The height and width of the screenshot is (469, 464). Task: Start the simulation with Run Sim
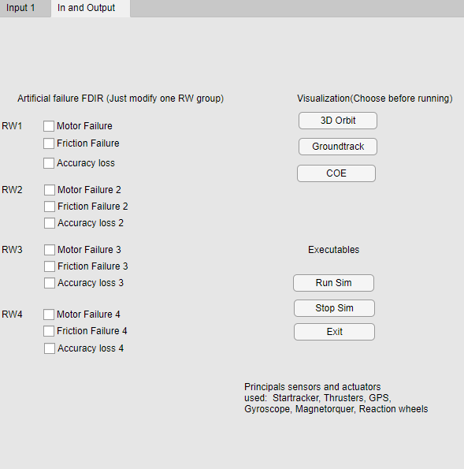point(334,283)
